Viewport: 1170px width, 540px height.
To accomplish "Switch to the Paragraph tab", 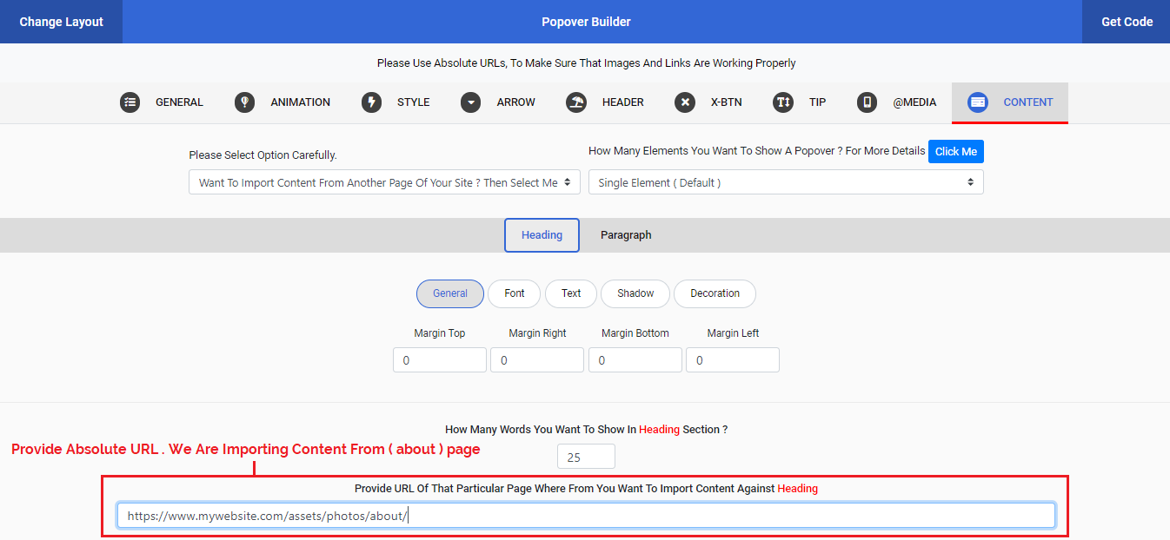I will click(x=625, y=234).
